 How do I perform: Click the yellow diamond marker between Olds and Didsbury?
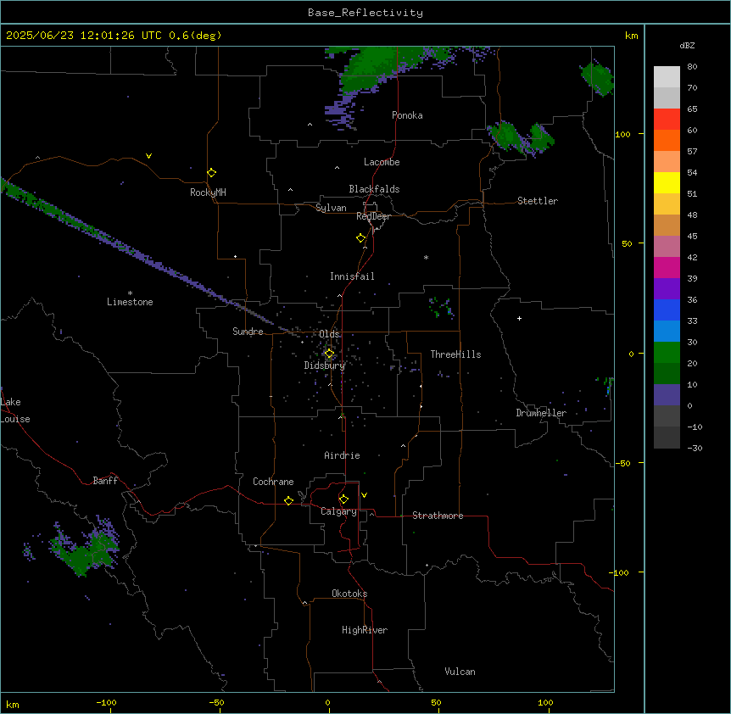329,354
